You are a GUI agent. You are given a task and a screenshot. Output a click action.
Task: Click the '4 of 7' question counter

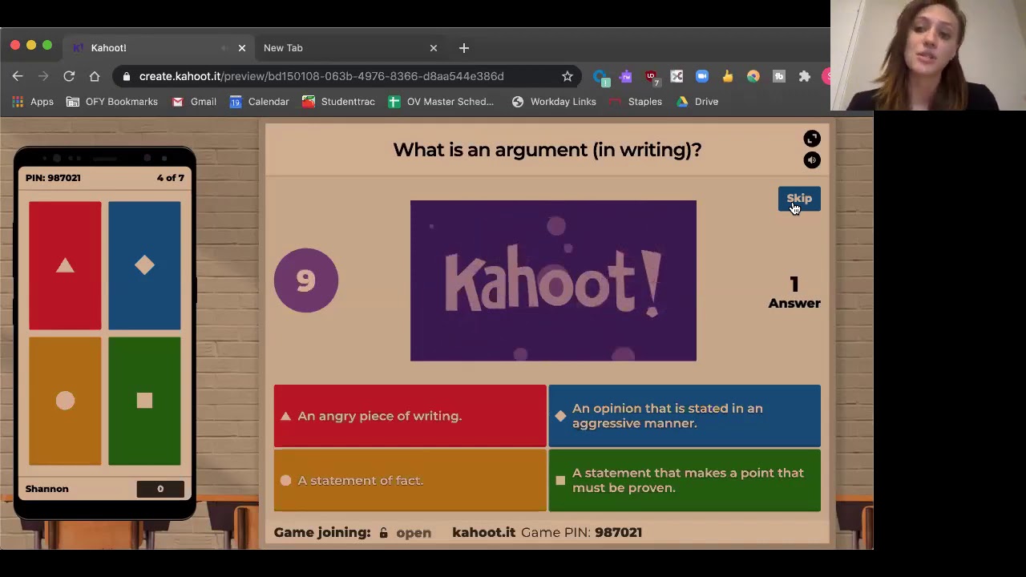coord(171,178)
